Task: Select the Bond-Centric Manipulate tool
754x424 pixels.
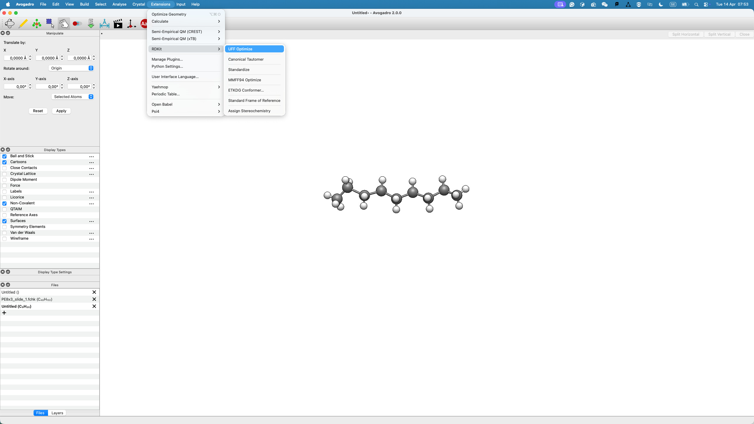Action: click(x=77, y=24)
